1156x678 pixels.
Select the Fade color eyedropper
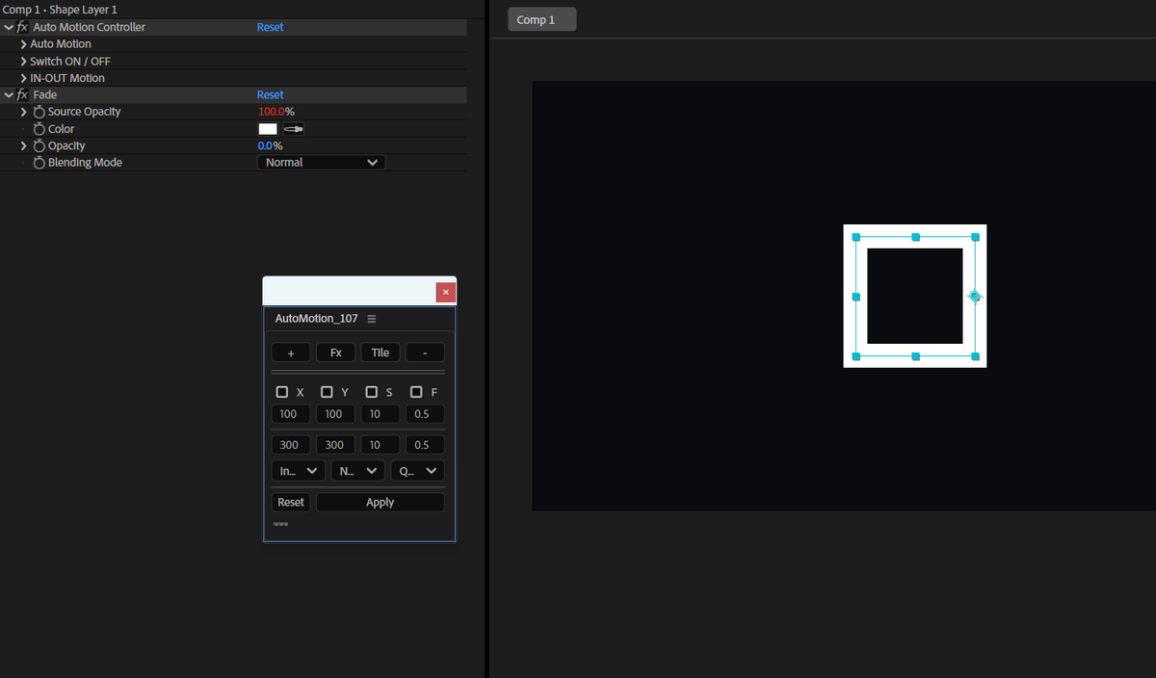coord(294,129)
